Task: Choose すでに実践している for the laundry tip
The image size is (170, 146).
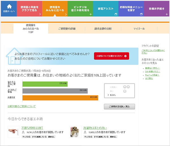Action: click(x=101, y=137)
